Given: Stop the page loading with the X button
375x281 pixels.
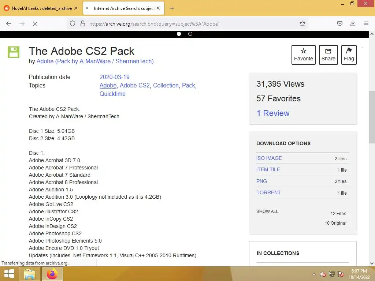Looking at the screenshot, I should point(35,23).
